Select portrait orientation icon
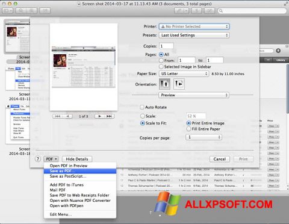 [x=164, y=84]
